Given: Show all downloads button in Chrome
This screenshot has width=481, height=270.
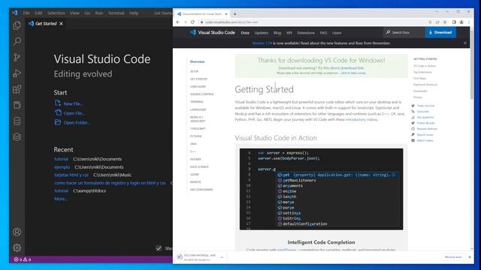Looking at the screenshot, I should click(453, 257).
